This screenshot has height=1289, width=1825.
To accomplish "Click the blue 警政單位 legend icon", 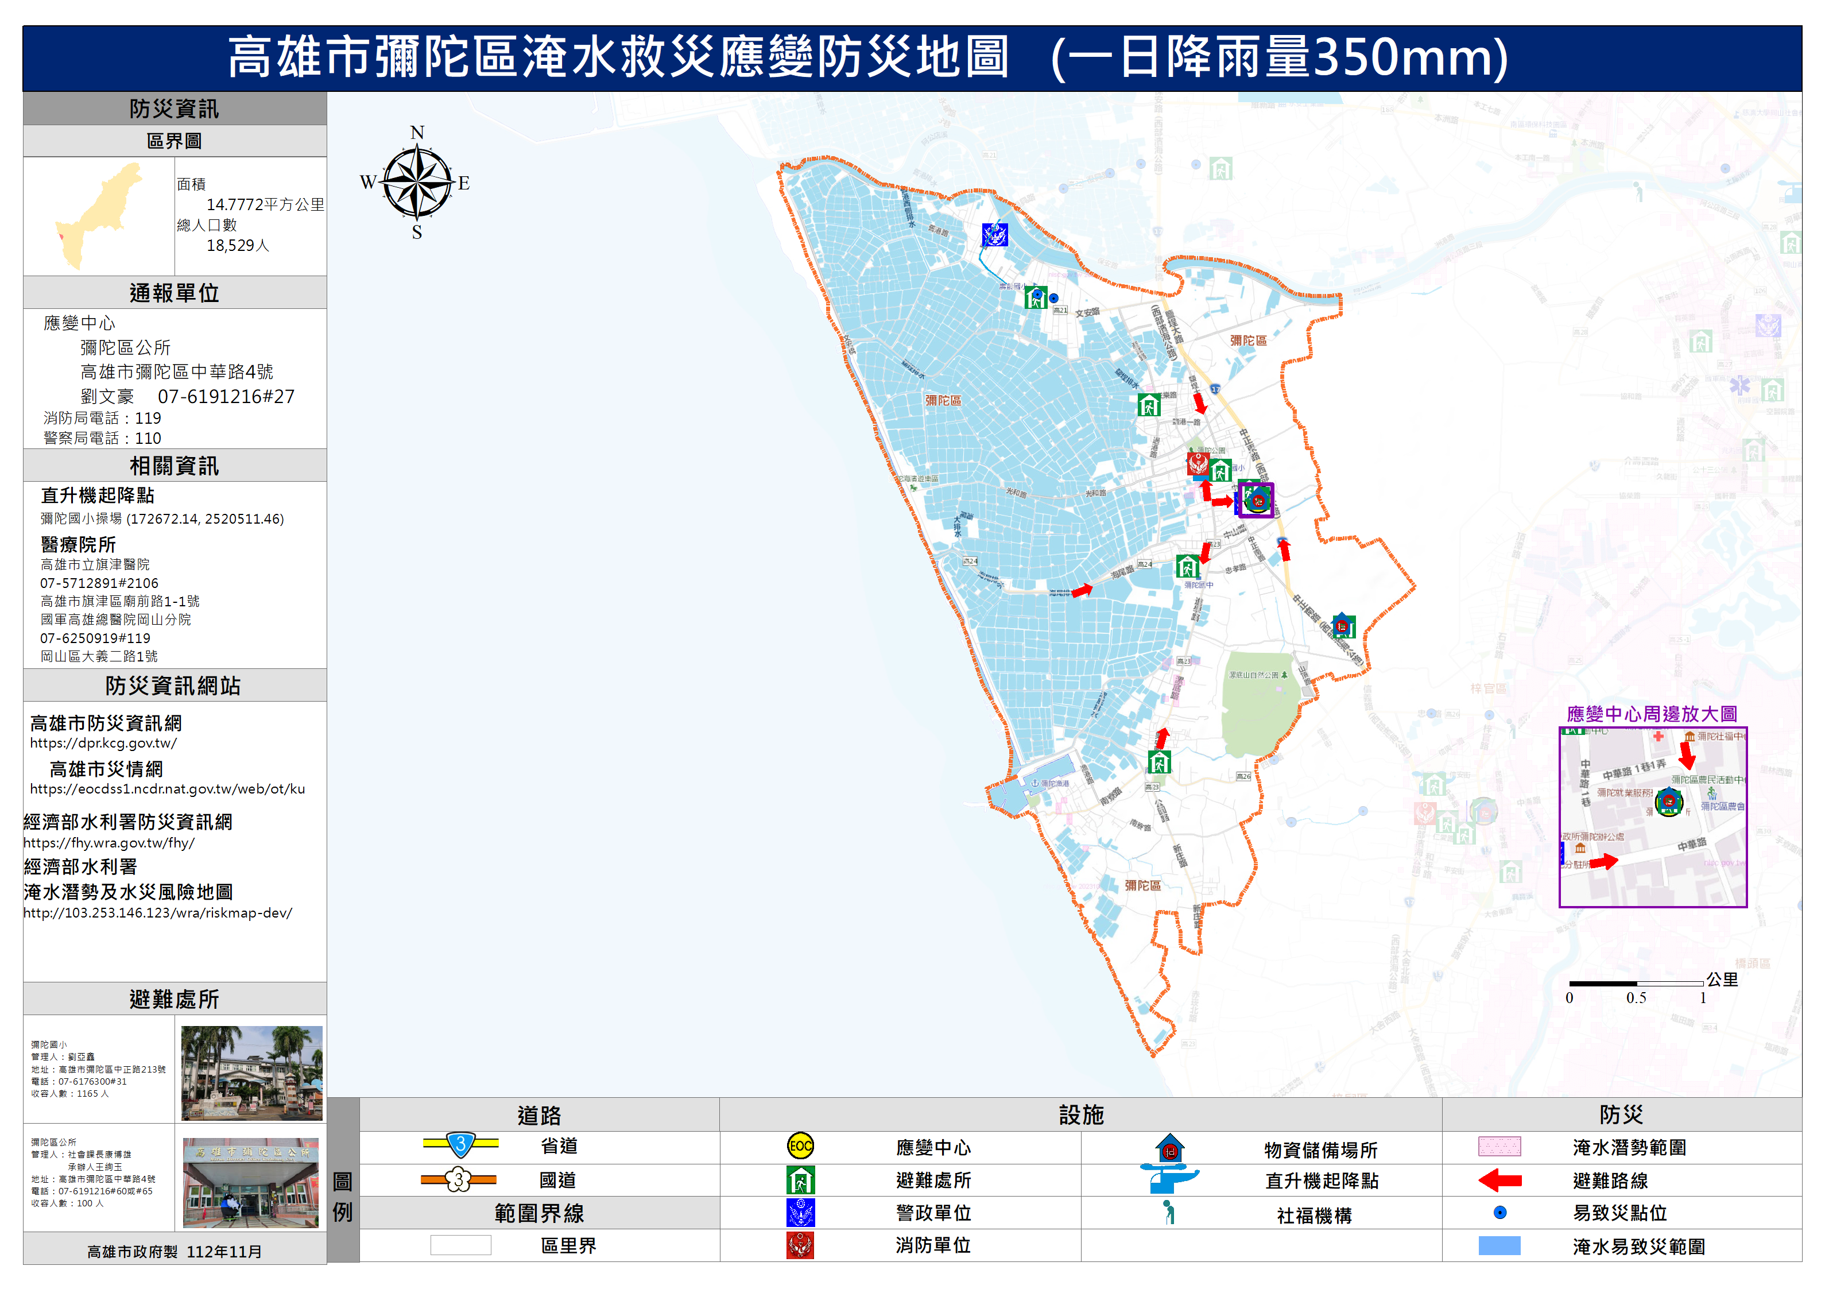I will 800,1213.
